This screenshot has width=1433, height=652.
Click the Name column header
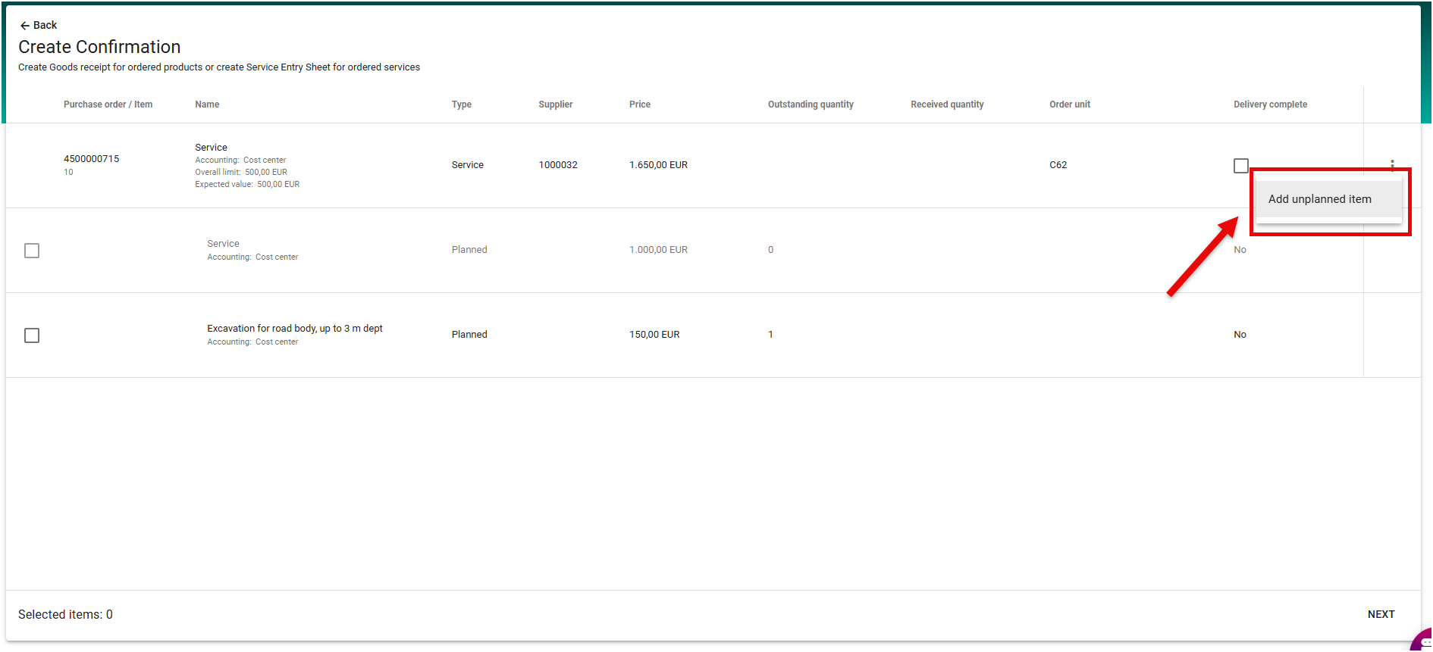[x=207, y=105]
